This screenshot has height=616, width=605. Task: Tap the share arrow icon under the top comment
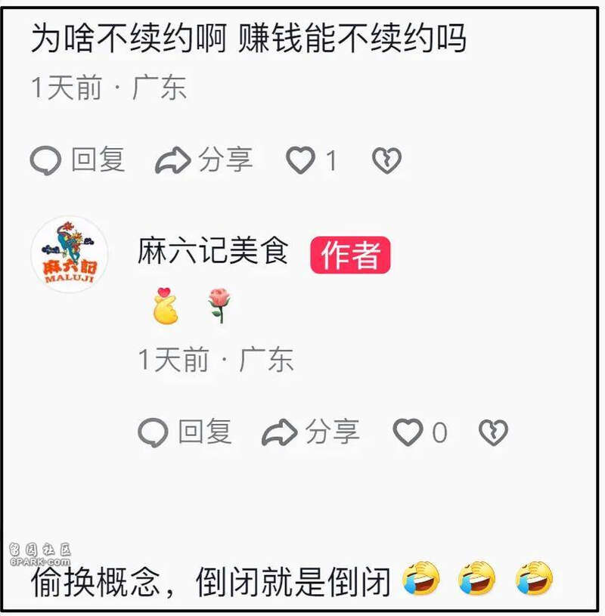(x=173, y=160)
